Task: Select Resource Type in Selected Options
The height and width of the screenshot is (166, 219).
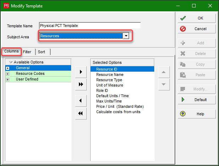Action: point(122,80)
